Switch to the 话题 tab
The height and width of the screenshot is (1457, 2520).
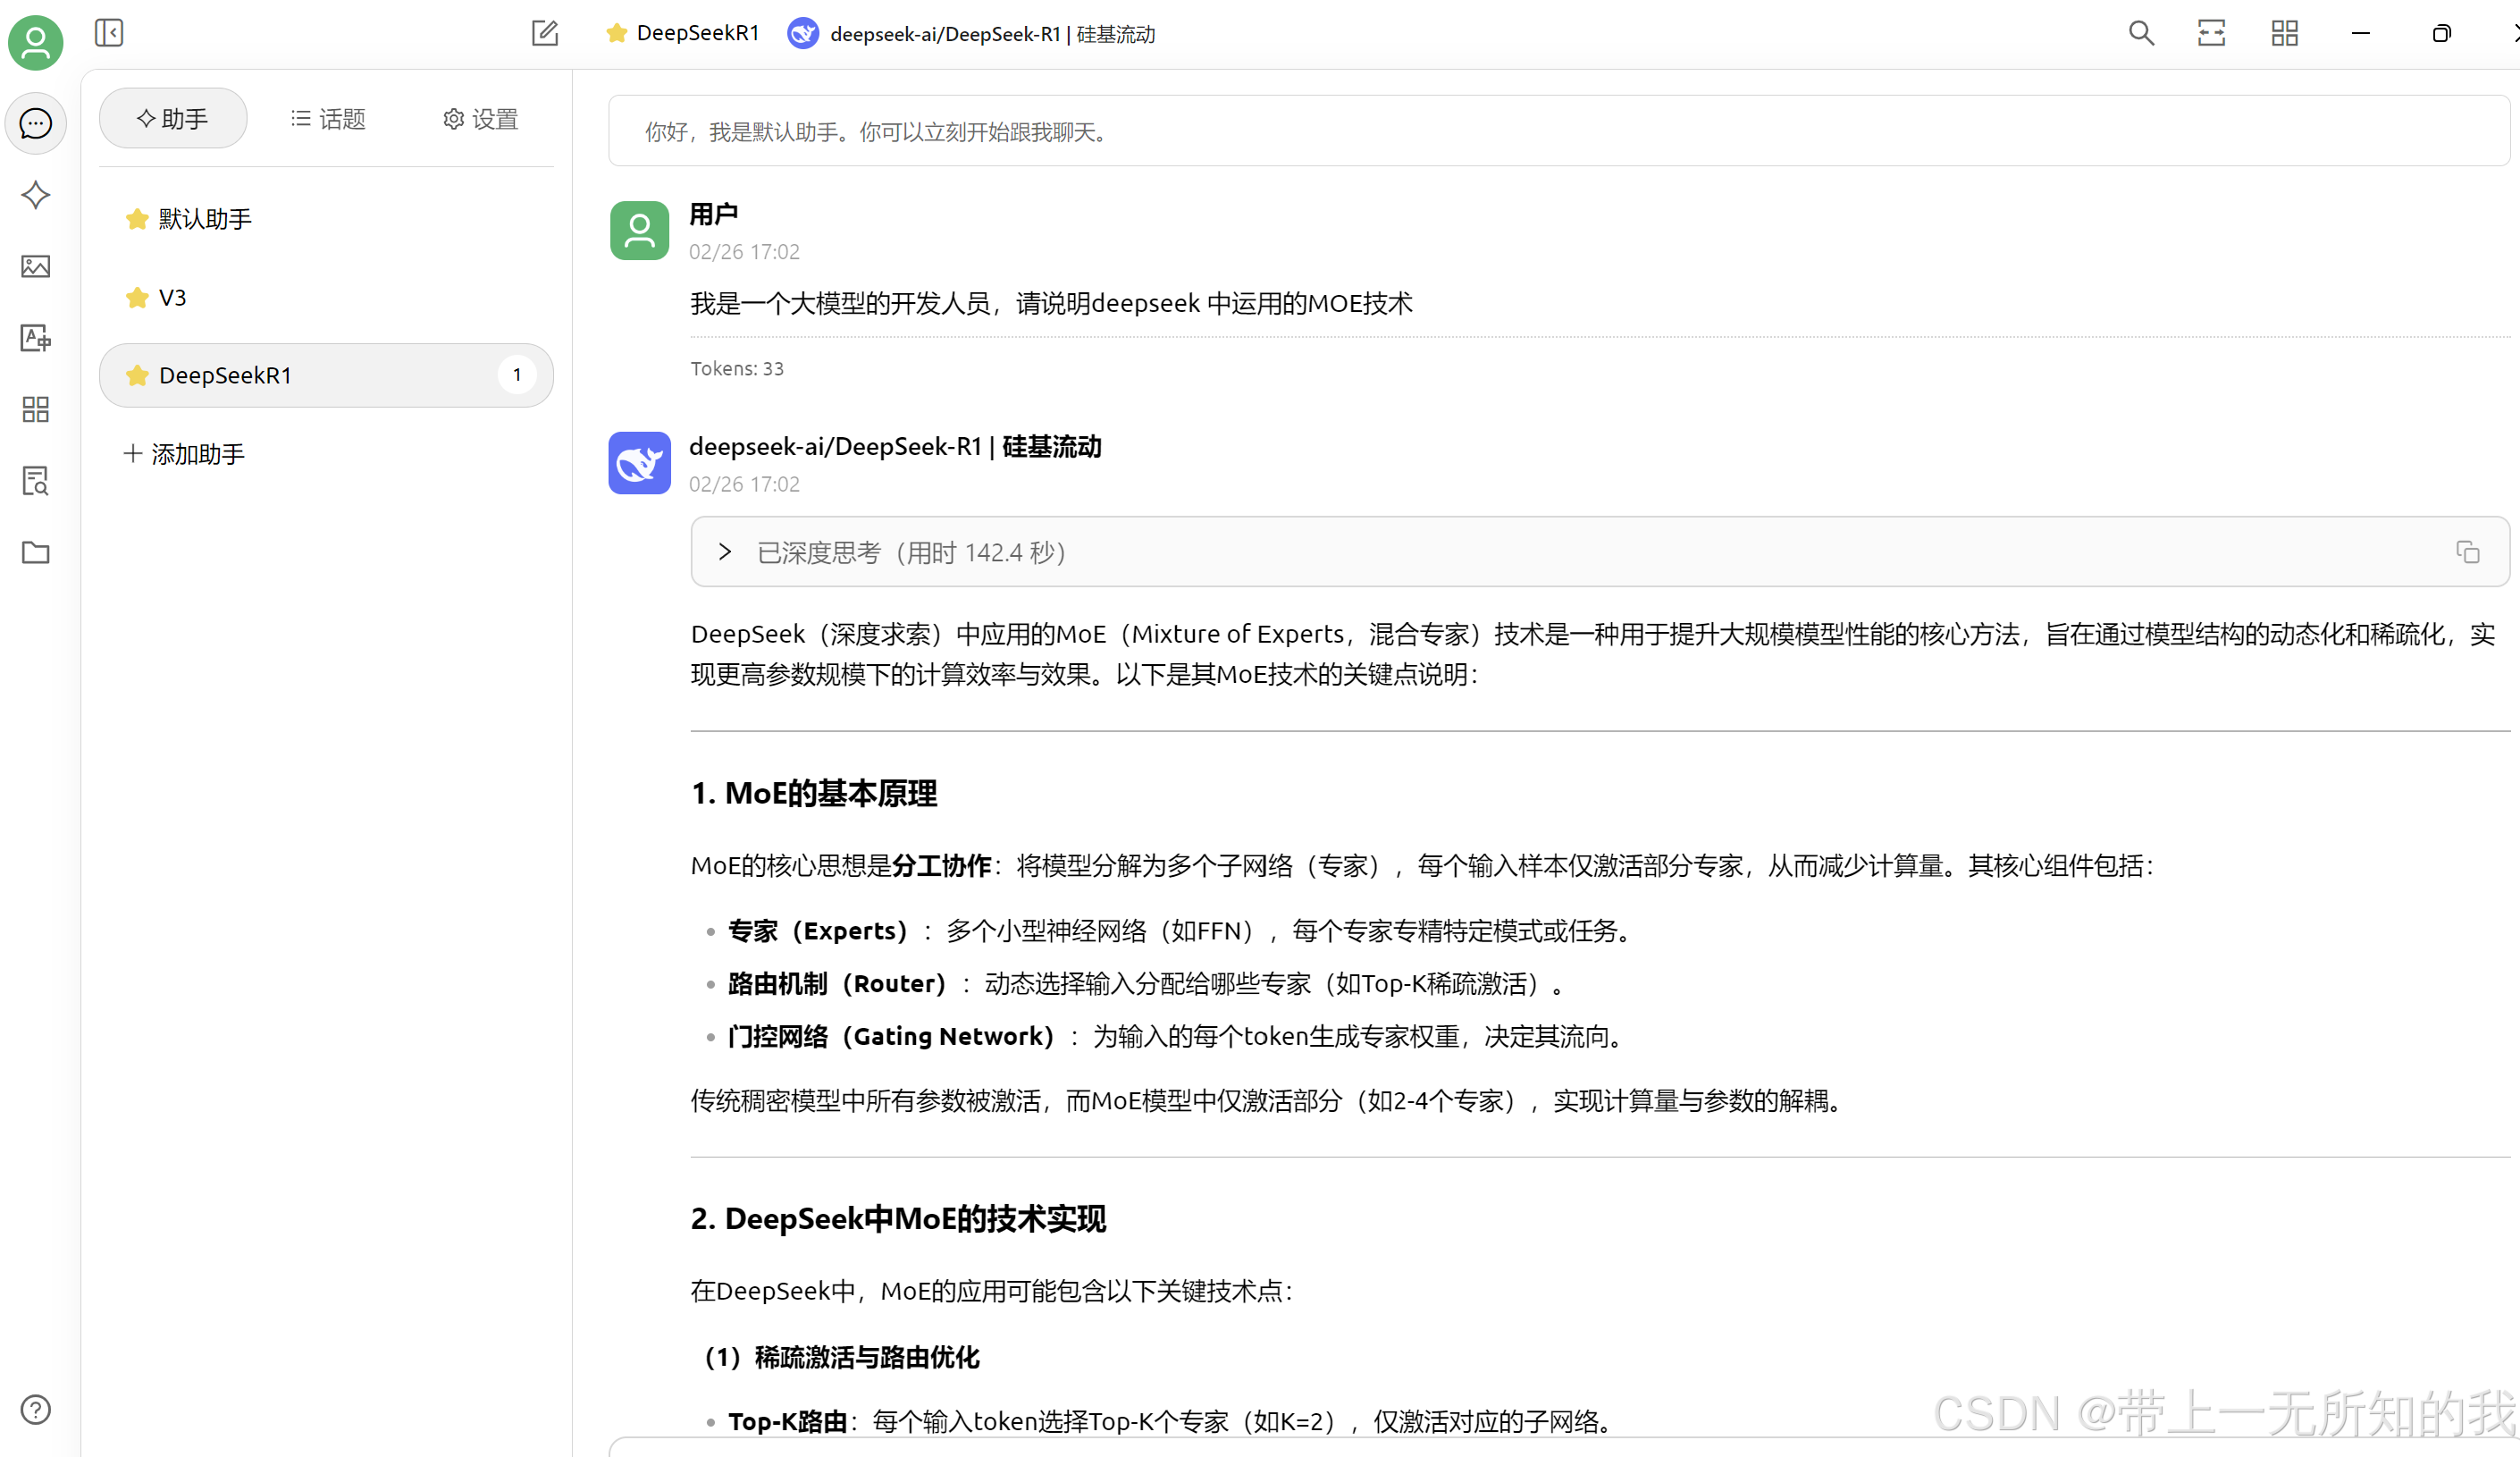pyautogui.click(x=328, y=119)
